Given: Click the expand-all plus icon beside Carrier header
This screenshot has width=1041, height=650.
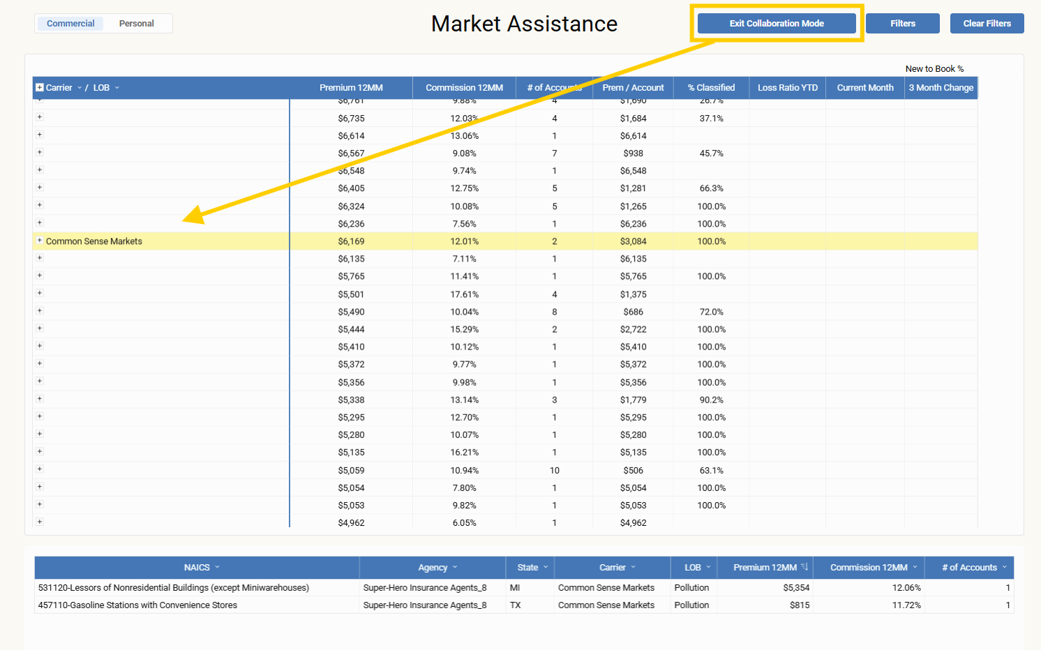Looking at the screenshot, I should tap(40, 88).
